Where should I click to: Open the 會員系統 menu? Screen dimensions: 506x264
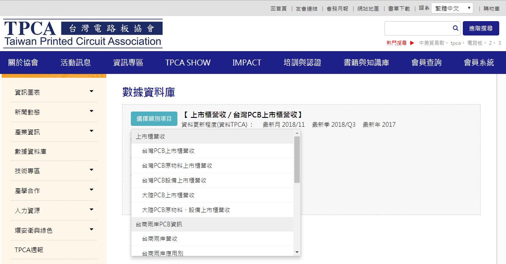click(x=479, y=63)
